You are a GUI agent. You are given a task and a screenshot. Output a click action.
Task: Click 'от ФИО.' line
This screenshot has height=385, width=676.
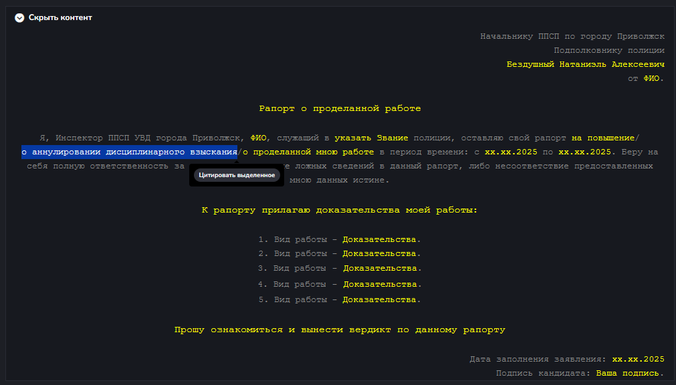(646, 78)
